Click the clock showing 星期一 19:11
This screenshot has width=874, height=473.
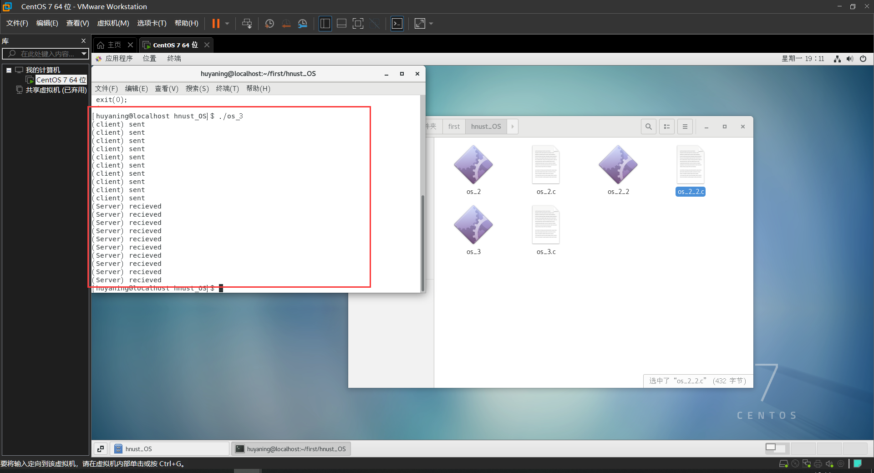[803, 58]
